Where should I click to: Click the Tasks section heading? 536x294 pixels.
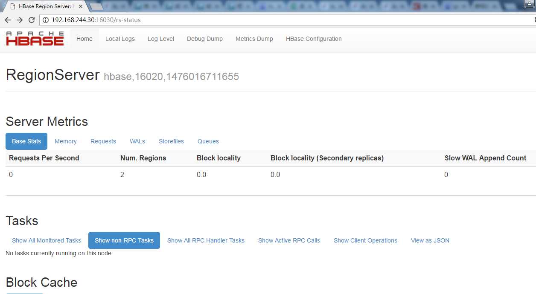click(22, 221)
